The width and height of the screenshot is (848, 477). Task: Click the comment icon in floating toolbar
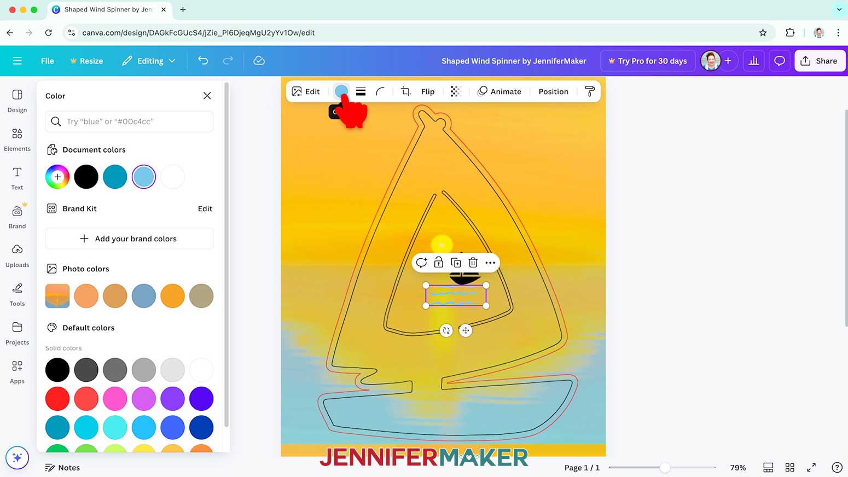421,263
